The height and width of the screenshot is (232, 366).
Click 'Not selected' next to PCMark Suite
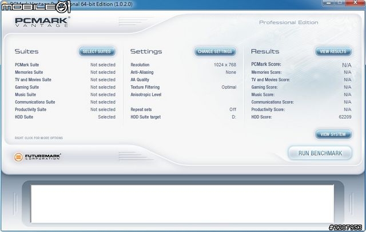click(103, 65)
